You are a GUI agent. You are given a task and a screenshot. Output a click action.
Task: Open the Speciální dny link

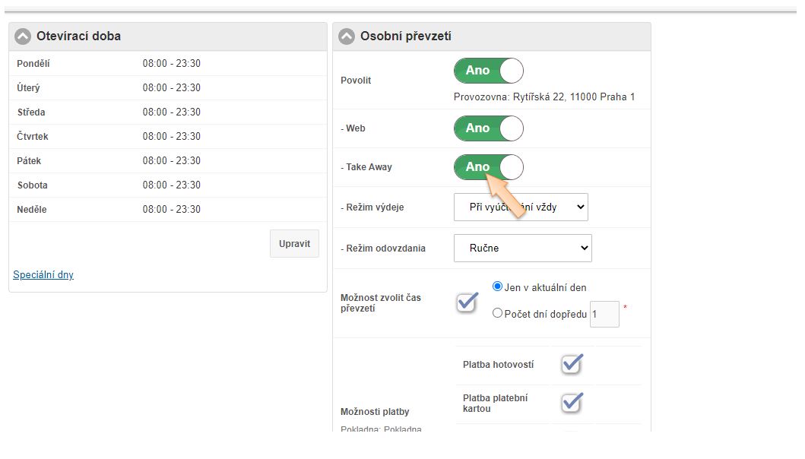click(43, 275)
